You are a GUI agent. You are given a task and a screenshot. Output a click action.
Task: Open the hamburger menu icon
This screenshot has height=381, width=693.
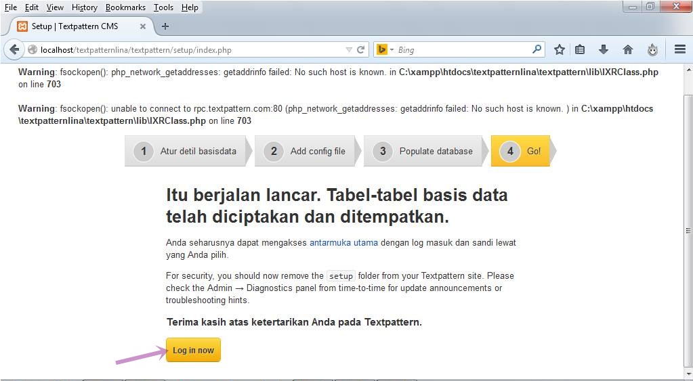point(680,49)
